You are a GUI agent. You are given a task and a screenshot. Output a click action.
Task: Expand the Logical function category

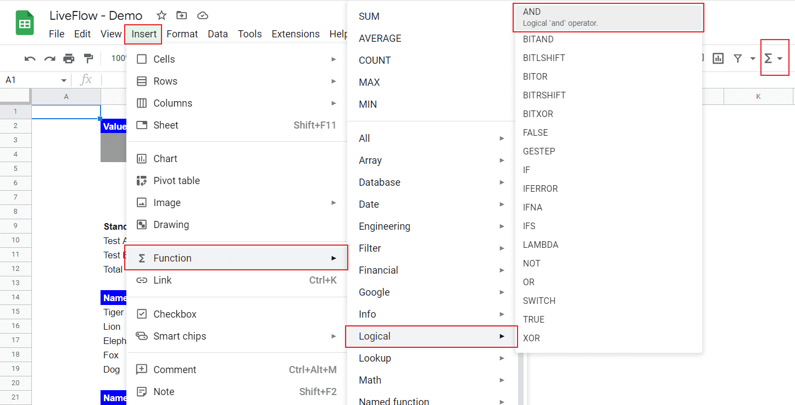[432, 336]
